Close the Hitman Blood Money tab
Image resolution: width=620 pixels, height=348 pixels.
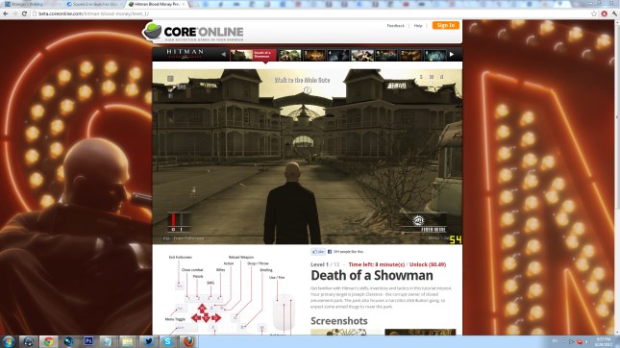[183, 4]
